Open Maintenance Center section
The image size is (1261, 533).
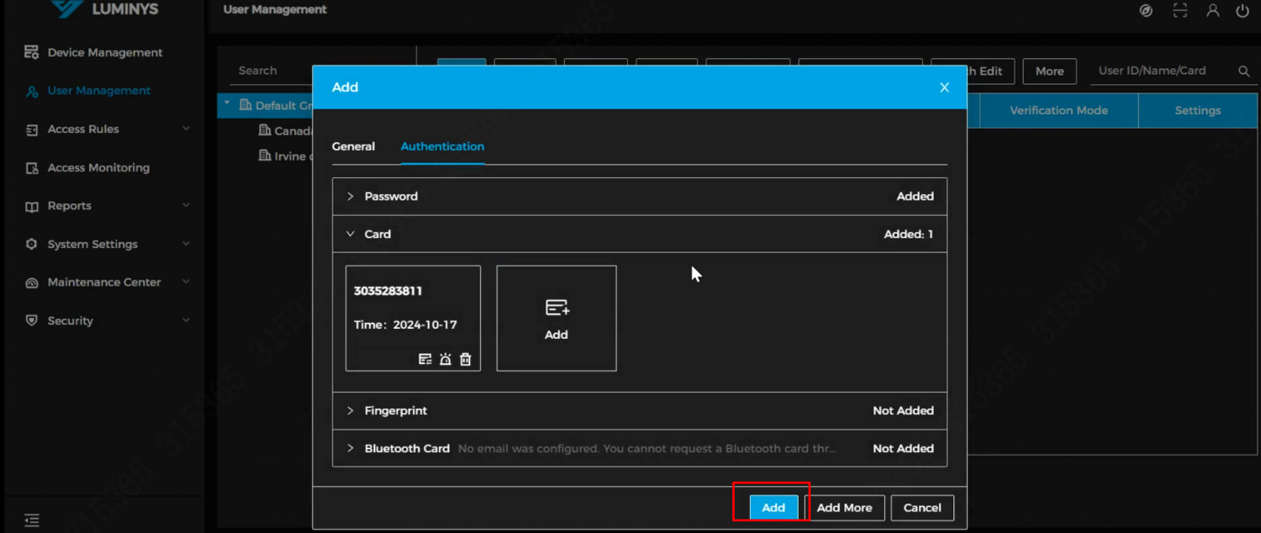tap(104, 282)
